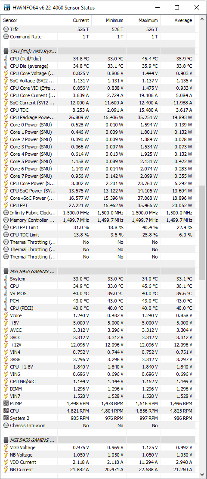Click the Infinity Fabric Clock gauge icon
The height and width of the screenshot is (479, 207).
(6, 213)
